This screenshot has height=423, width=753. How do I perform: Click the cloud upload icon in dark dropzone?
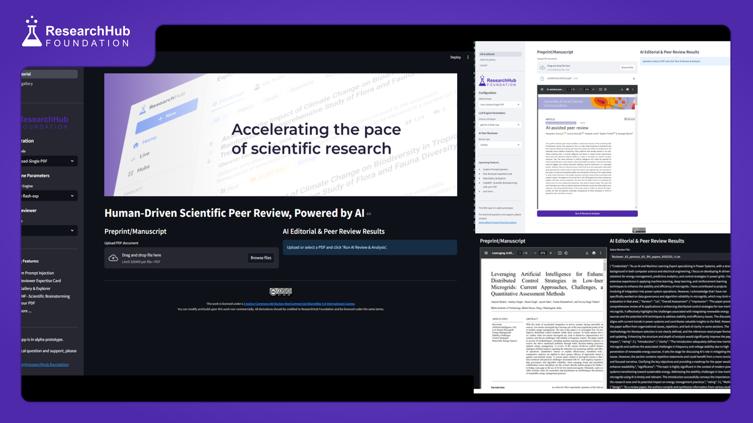[113, 258]
